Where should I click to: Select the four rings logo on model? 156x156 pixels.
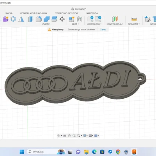tap(39, 85)
